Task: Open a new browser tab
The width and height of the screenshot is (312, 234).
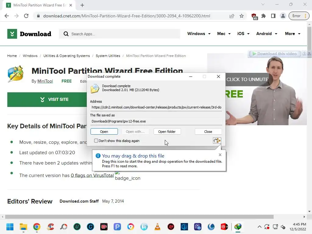Action: coord(82,5)
